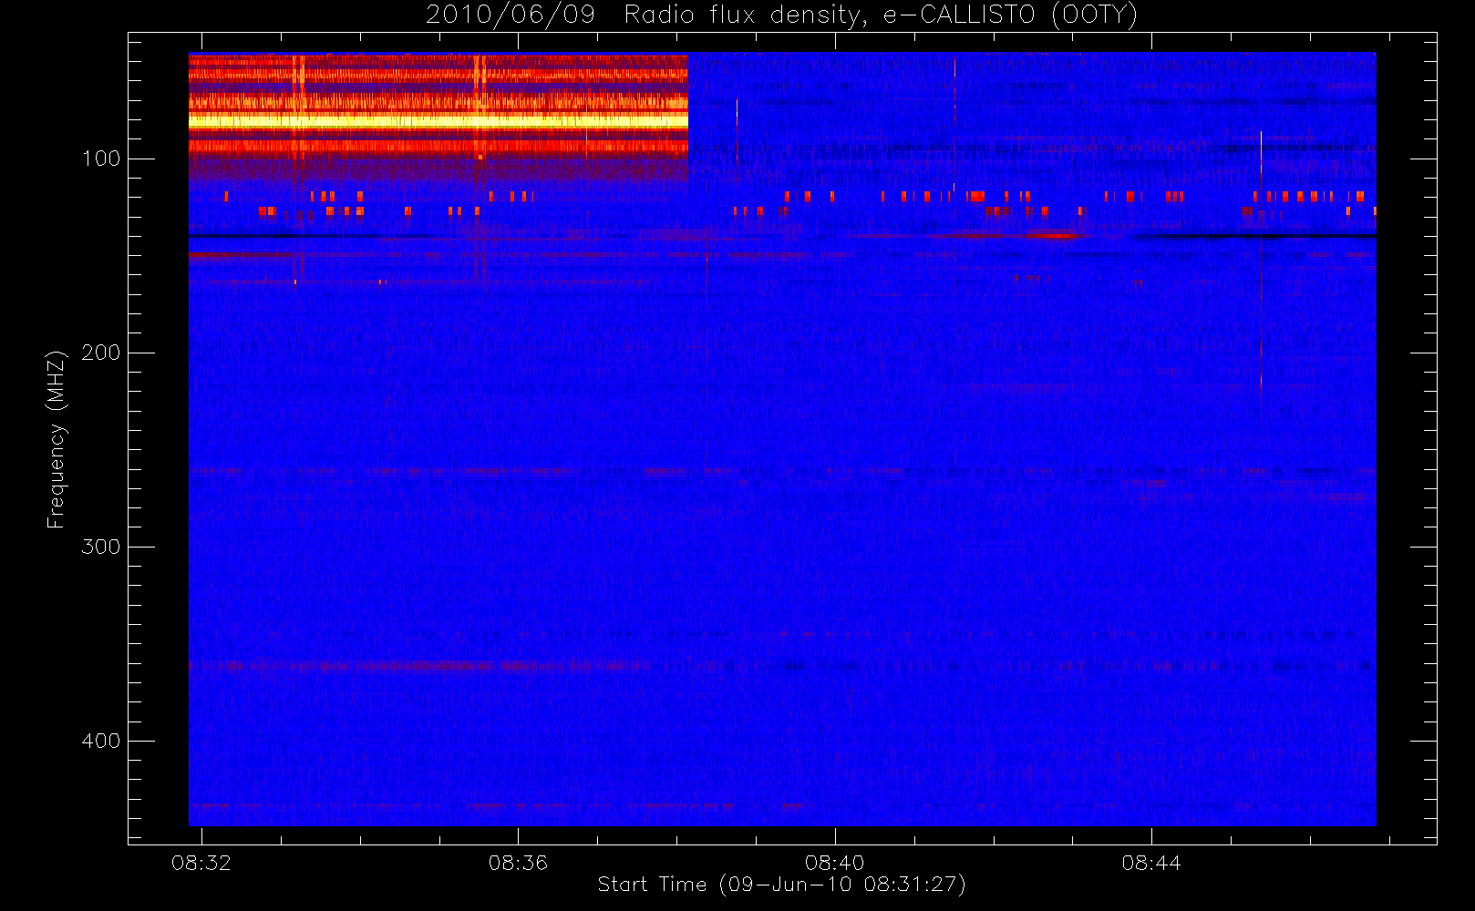Click the '08:44' time tick label

pos(1150,863)
